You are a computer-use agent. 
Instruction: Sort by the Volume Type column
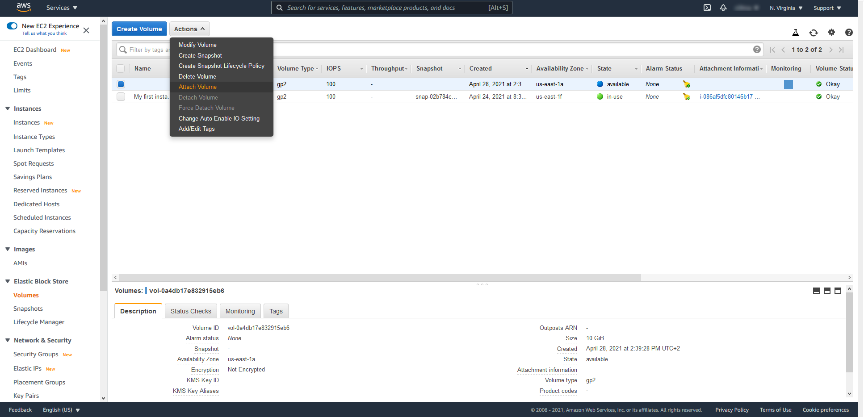tap(298, 68)
